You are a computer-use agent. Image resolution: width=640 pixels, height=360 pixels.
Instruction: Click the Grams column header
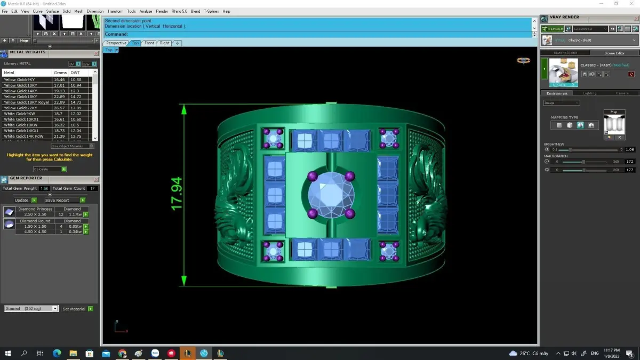point(60,73)
